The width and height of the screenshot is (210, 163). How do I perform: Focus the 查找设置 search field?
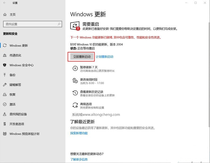click(x=32, y=24)
